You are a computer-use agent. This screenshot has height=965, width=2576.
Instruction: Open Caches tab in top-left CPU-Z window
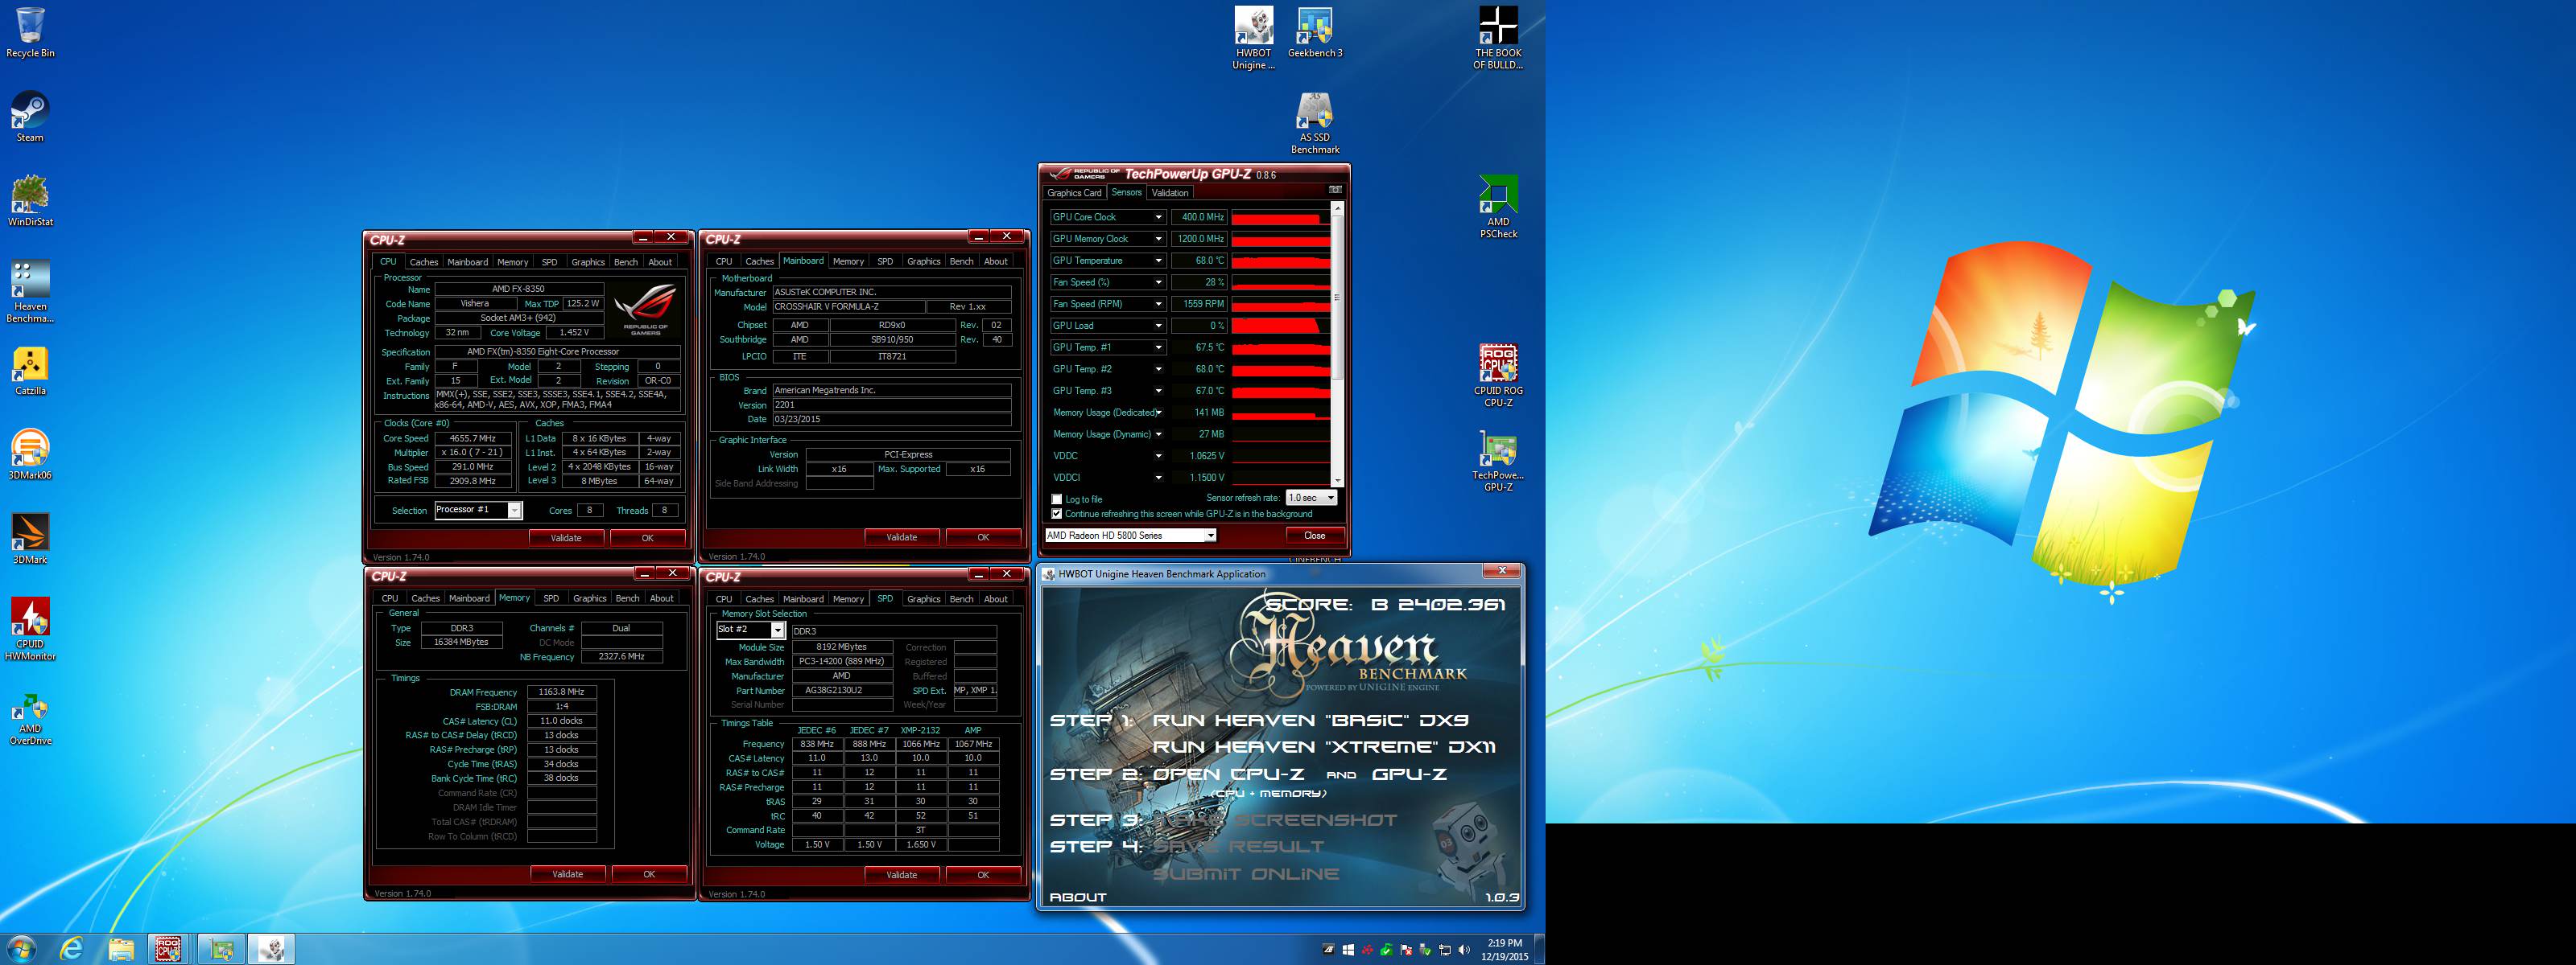click(x=424, y=261)
